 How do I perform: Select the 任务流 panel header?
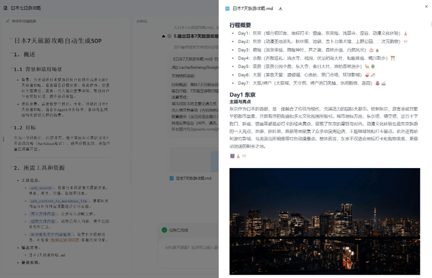(x=142, y=21)
